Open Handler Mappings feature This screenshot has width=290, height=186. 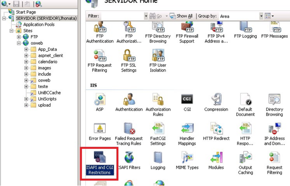click(187, 134)
